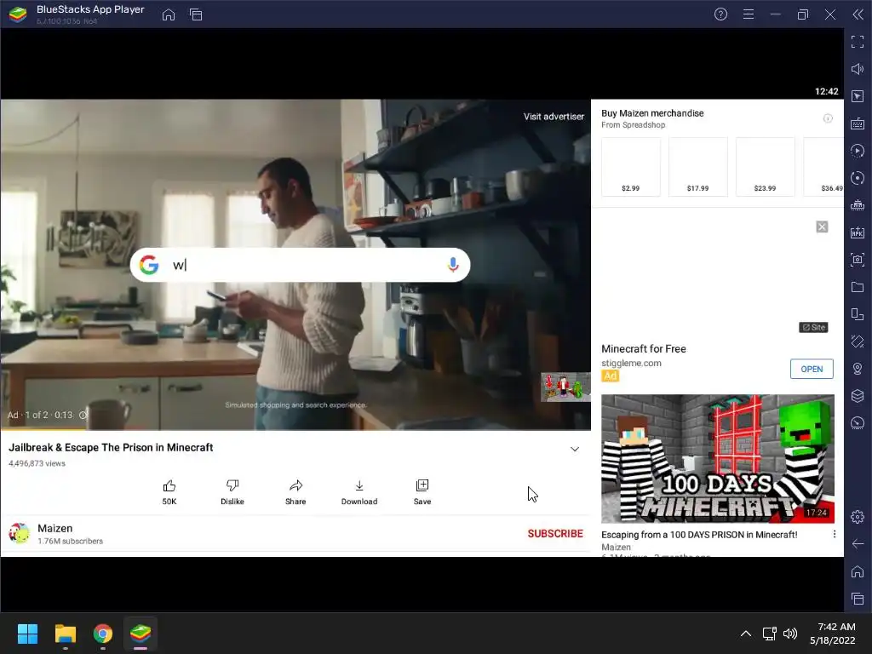Click the Jailbreak & Escape video title
This screenshot has width=872, height=654.
(x=111, y=448)
